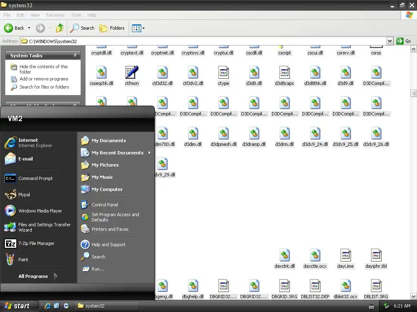Click the scroll up arrow of file list
Image resolution: width=417 pixels, height=312 pixels.
414,49
